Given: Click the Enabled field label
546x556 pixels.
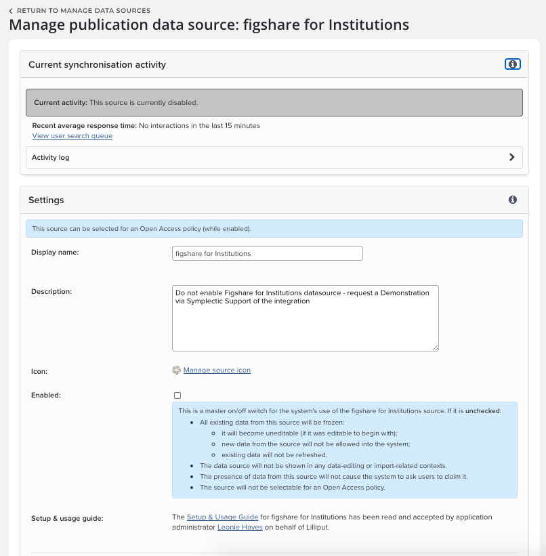Looking at the screenshot, I should 46,395.
